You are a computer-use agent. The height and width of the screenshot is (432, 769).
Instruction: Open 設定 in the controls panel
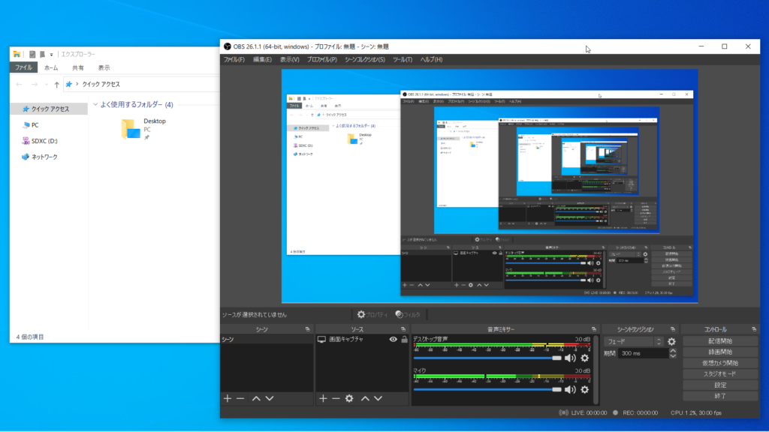[x=720, y=385]
